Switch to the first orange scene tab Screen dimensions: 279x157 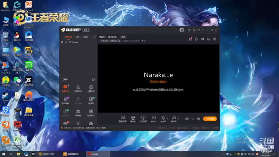tap(69, 37)
